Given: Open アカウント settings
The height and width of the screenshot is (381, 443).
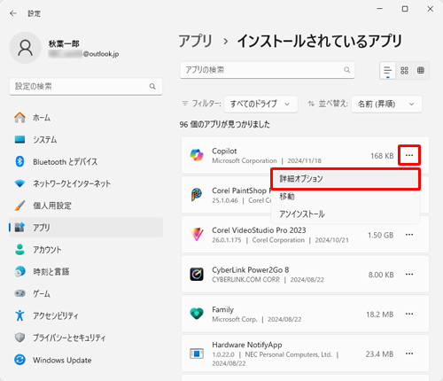Looking at the screenshot, I should click(86, 250).
